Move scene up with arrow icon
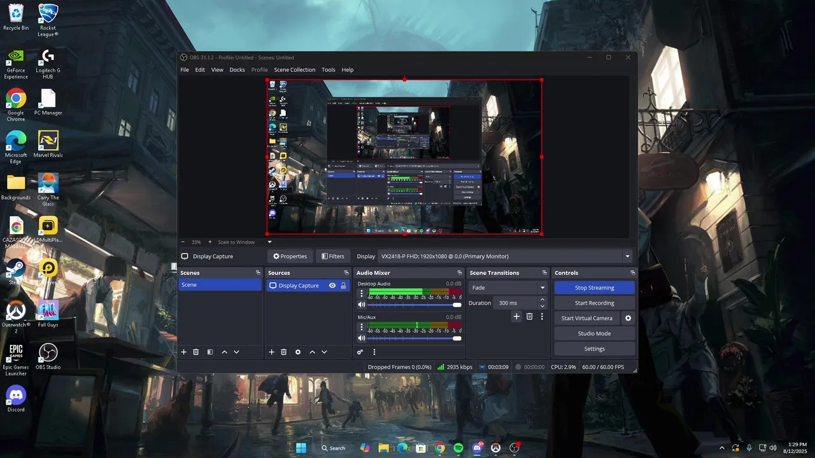 click(x=224, y=352)
